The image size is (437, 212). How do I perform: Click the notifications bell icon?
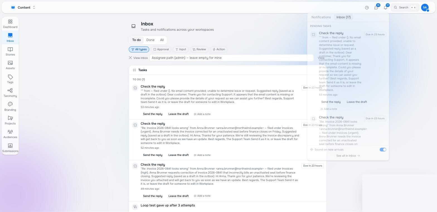click(x=385, y=8)
